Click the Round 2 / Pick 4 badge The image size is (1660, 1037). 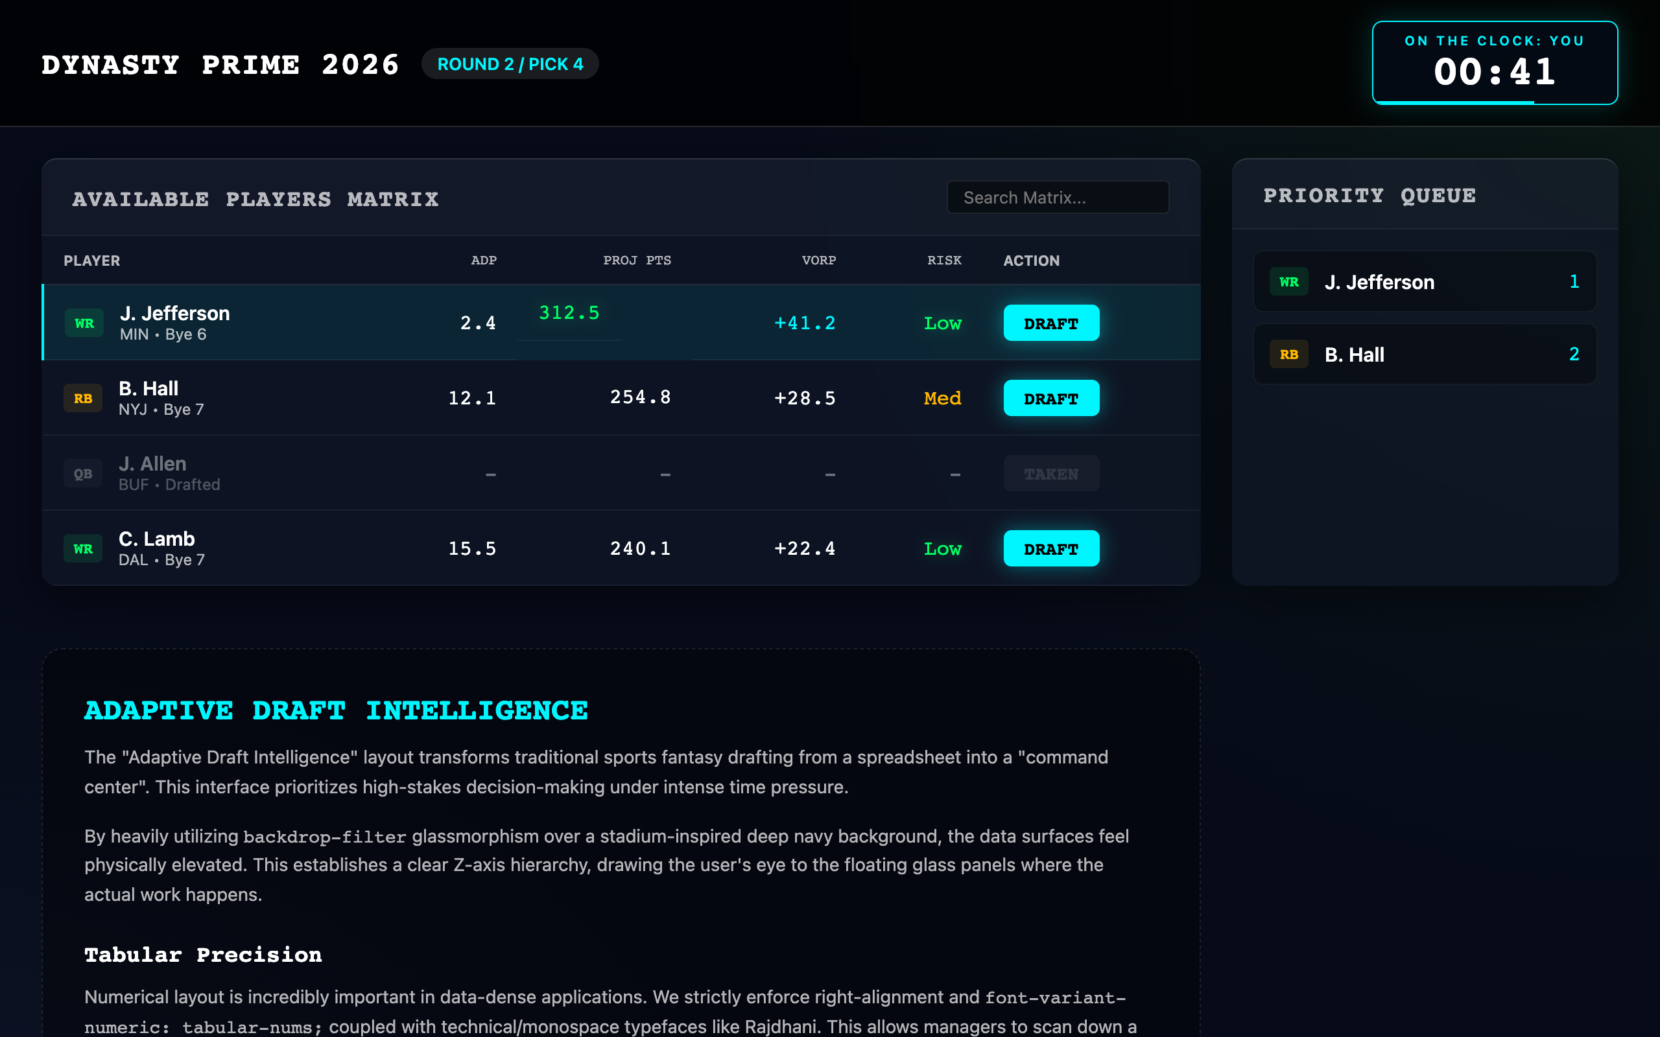coord(510,64)
